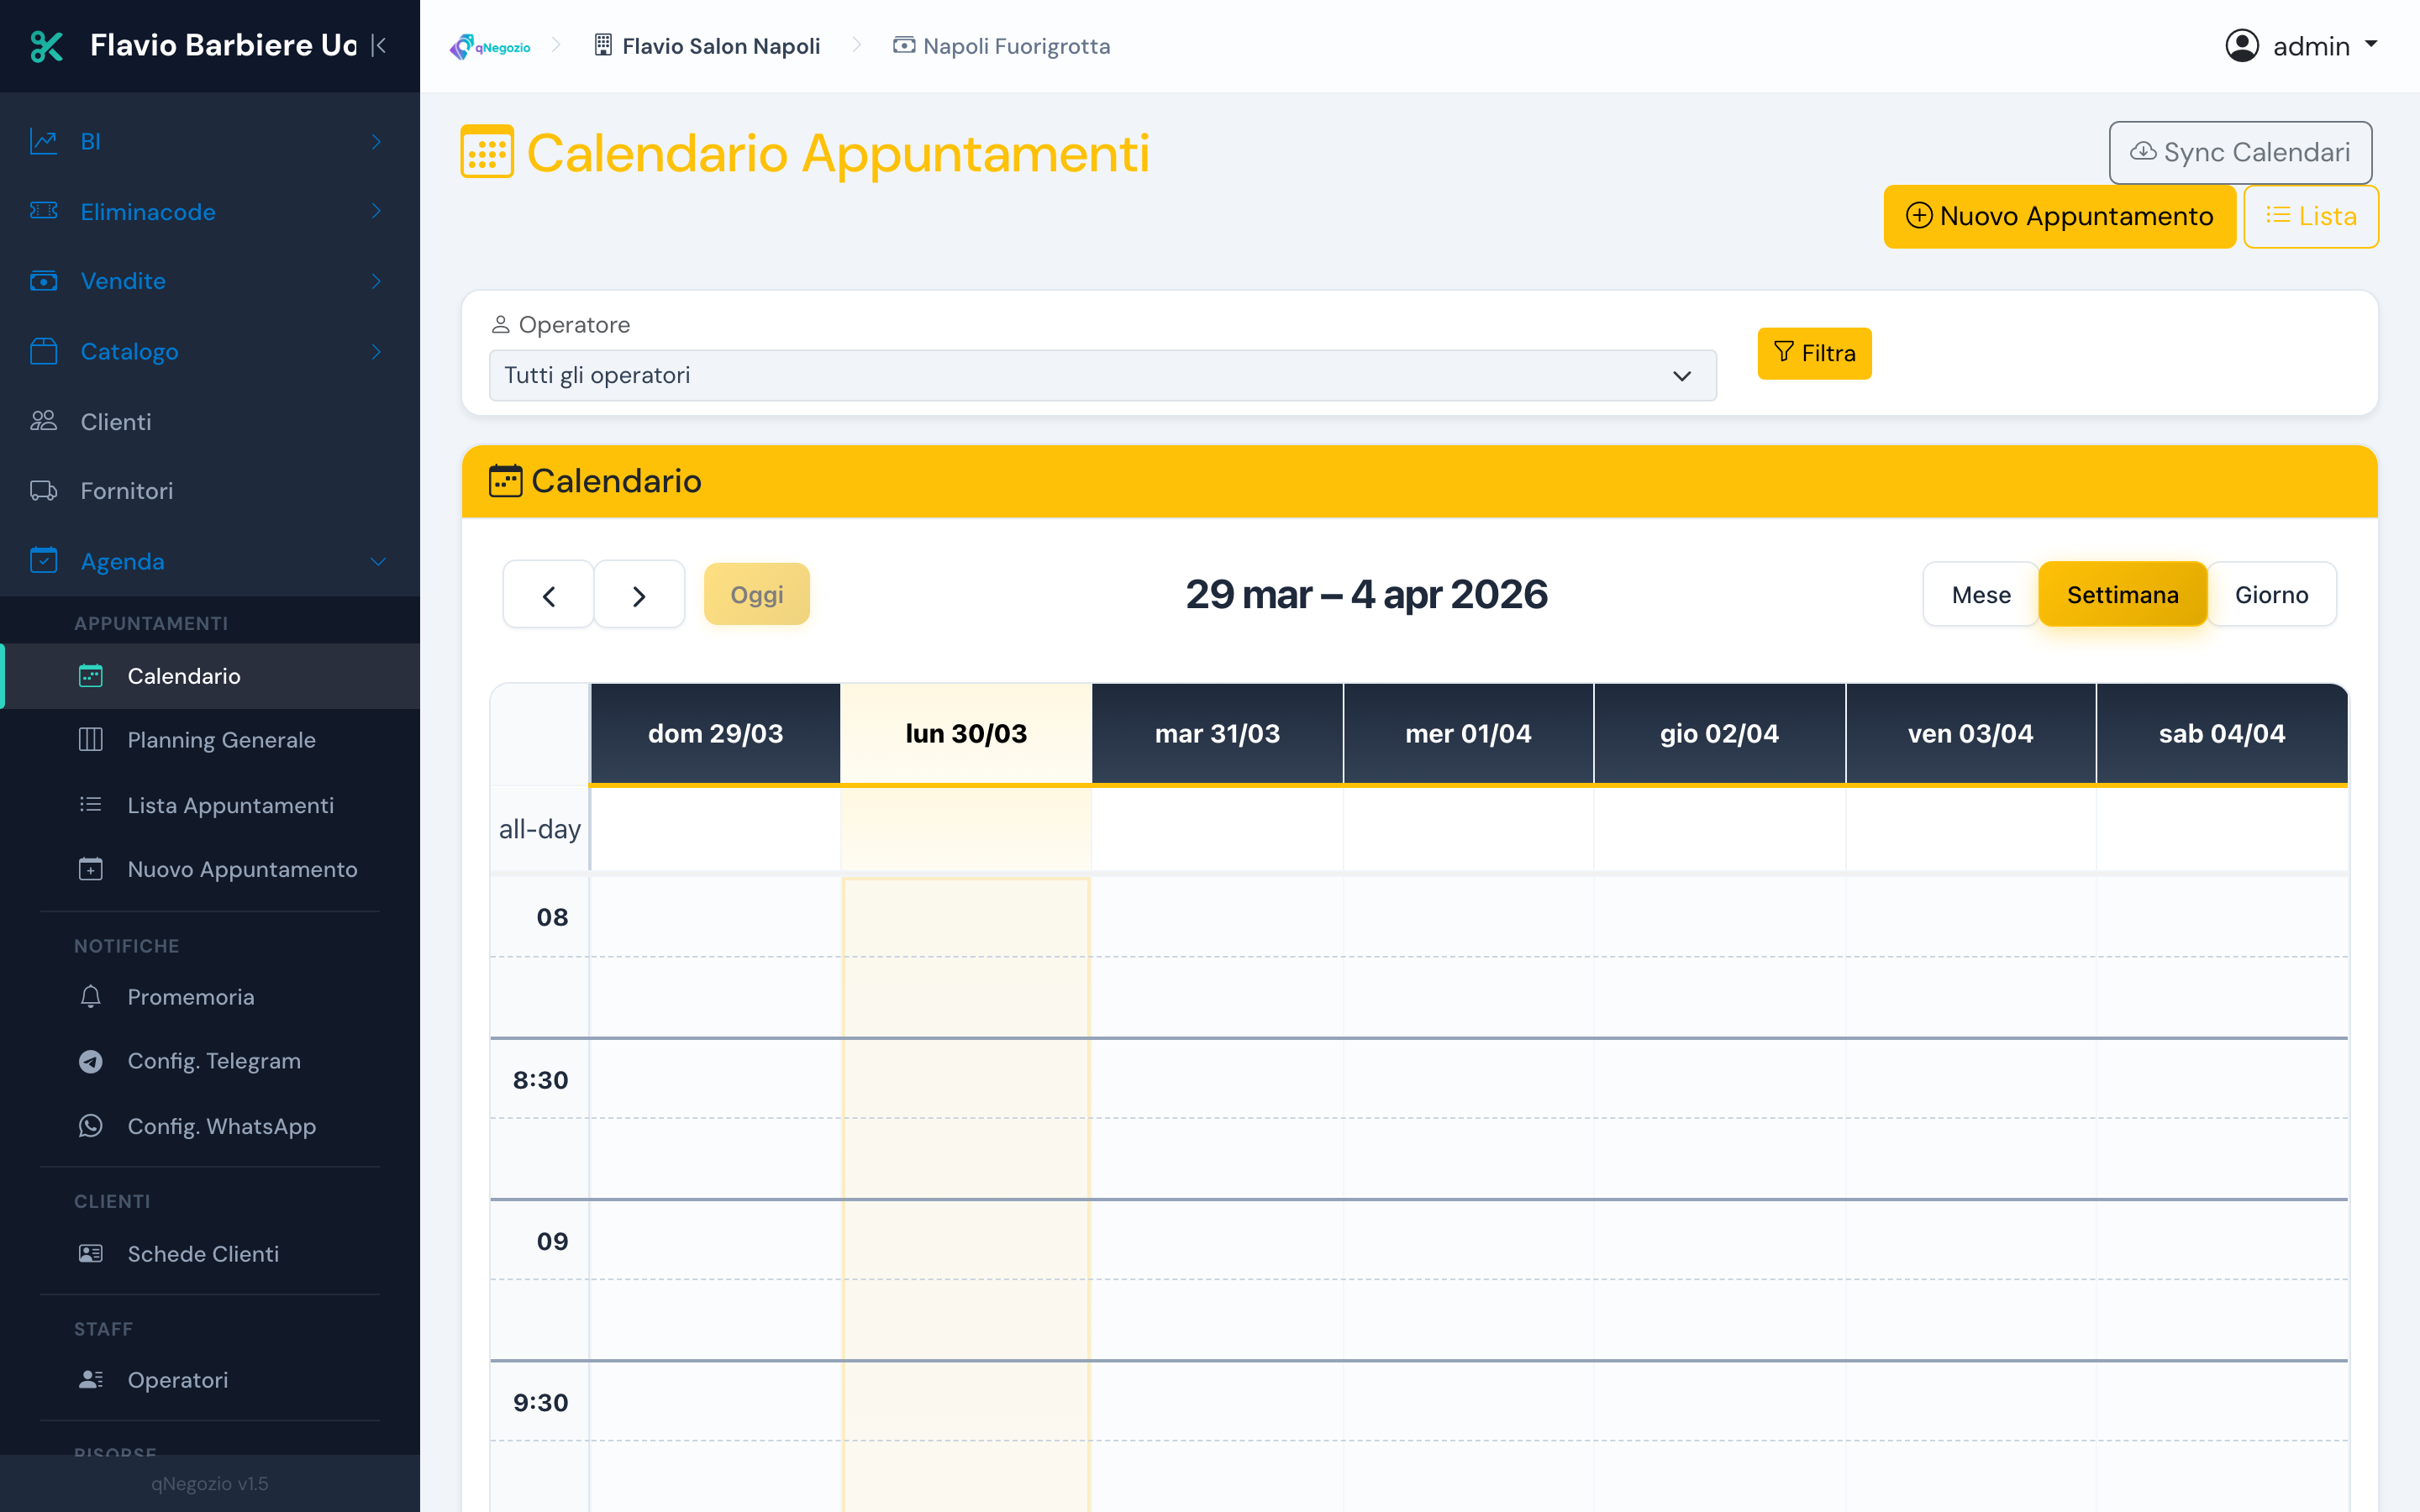Expand the Eliminacode sidebar menu
The width and height of the screenshot is (2420, 1512).
point(210,211)
